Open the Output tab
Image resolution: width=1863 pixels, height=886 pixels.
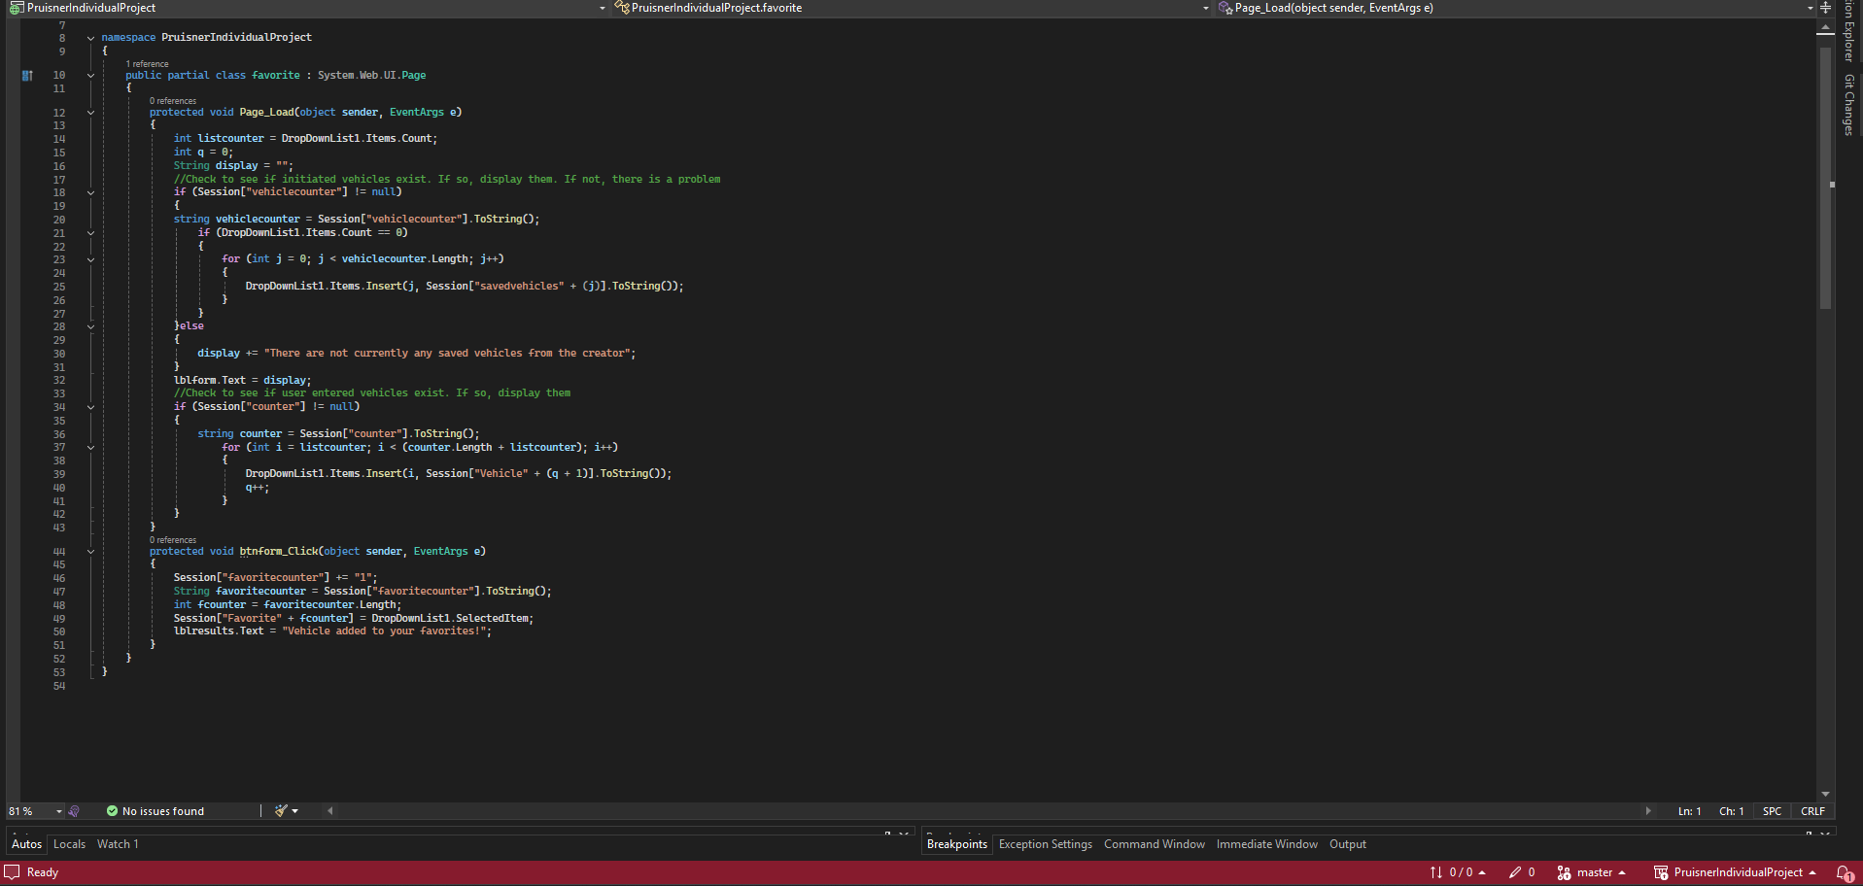(x=1348, y=844)
